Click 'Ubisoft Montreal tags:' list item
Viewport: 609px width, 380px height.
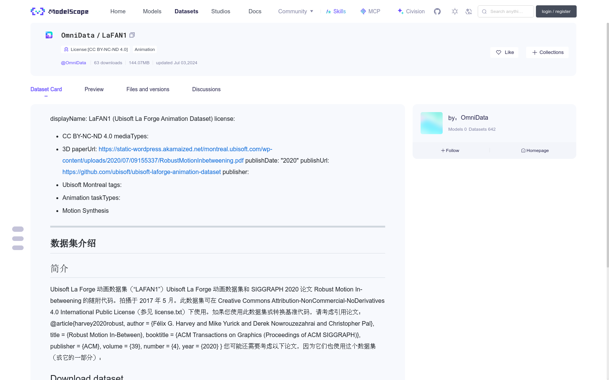point(92,185)
